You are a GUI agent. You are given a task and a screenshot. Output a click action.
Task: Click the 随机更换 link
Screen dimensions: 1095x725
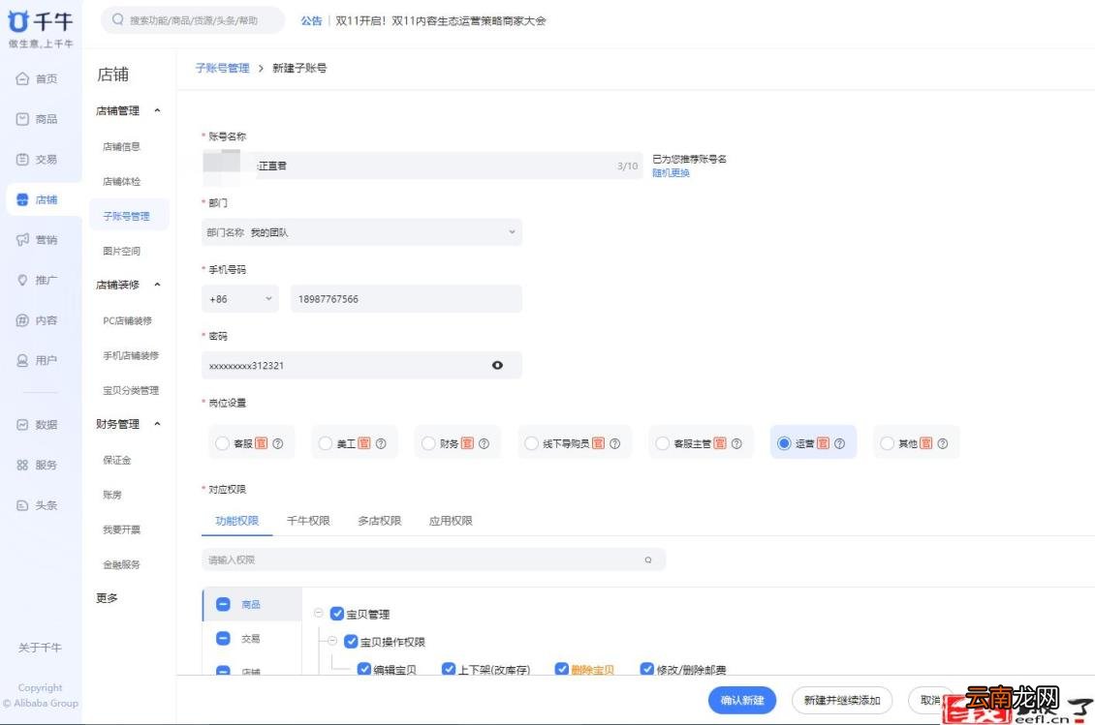click(x=672, y=173)
